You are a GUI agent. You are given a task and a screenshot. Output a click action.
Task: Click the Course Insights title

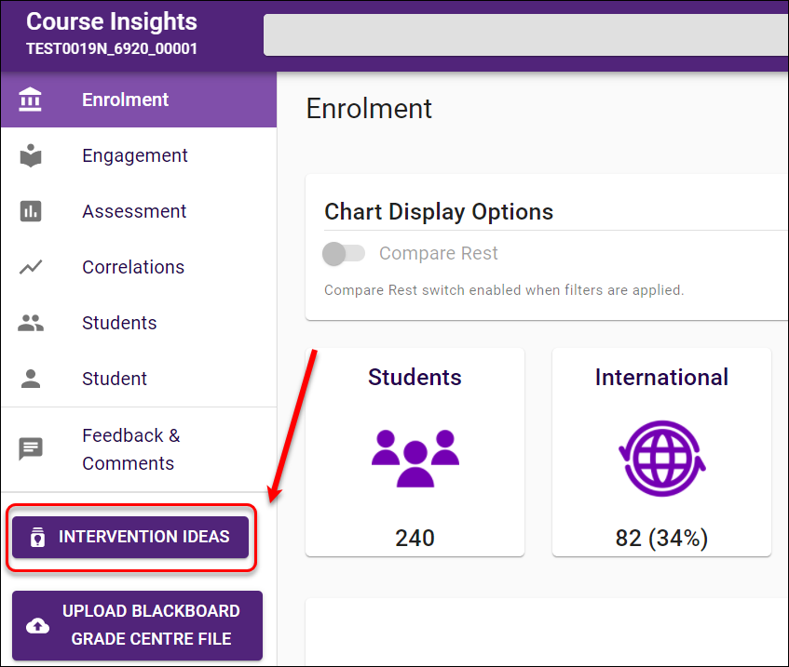coord(112,21)
